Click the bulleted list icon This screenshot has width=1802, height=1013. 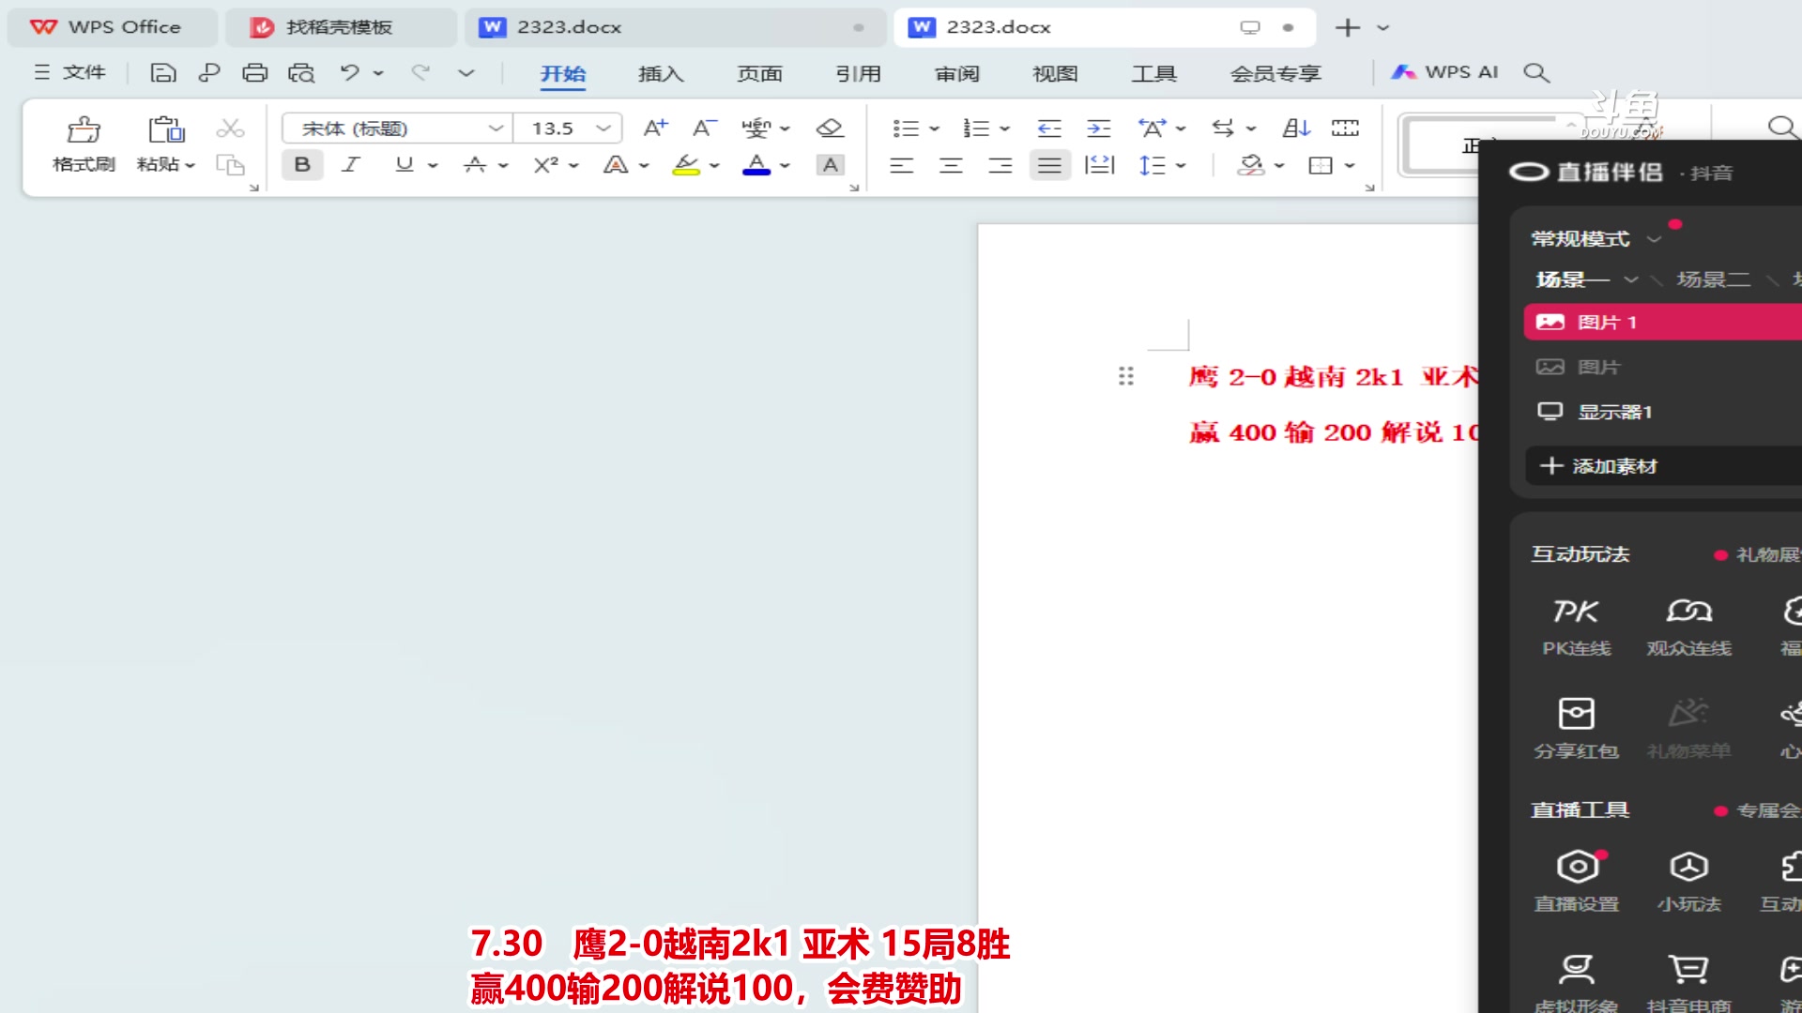(906, 128)
